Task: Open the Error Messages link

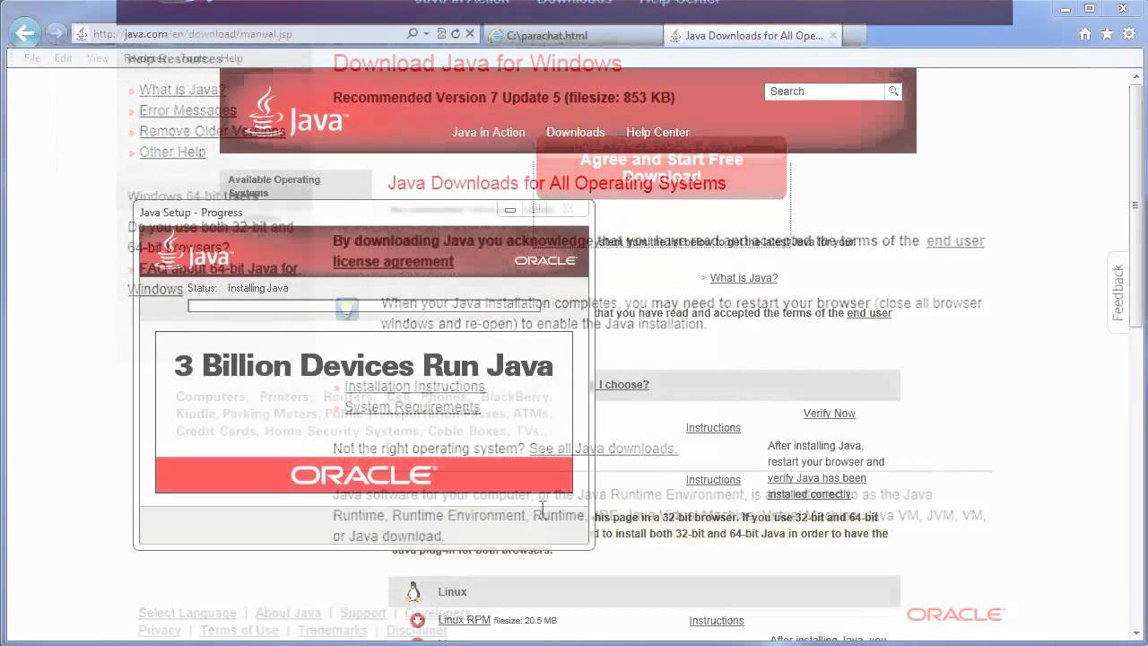Action: tap(187, 110)
